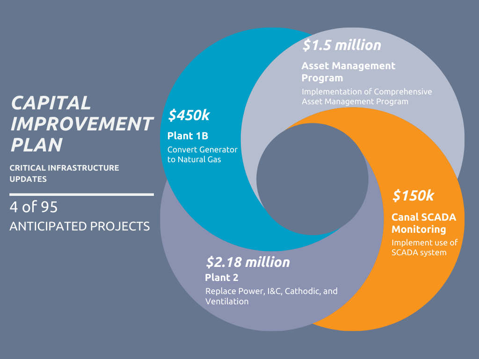Select the Critical Infrastructure Updates subtitle
Screen dimensions: 479x359
click(x=65, y=173)
